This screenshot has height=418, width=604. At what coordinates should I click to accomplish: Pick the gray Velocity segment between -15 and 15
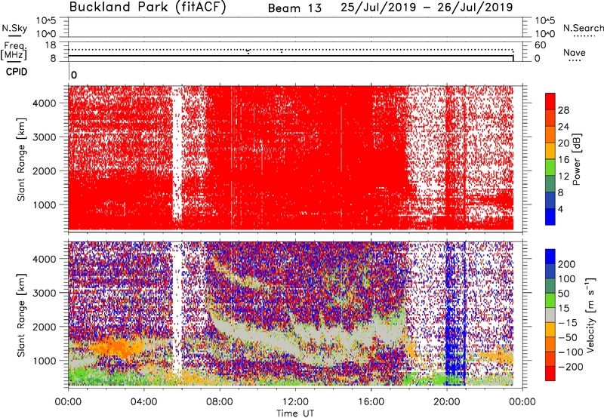(550, 315)
